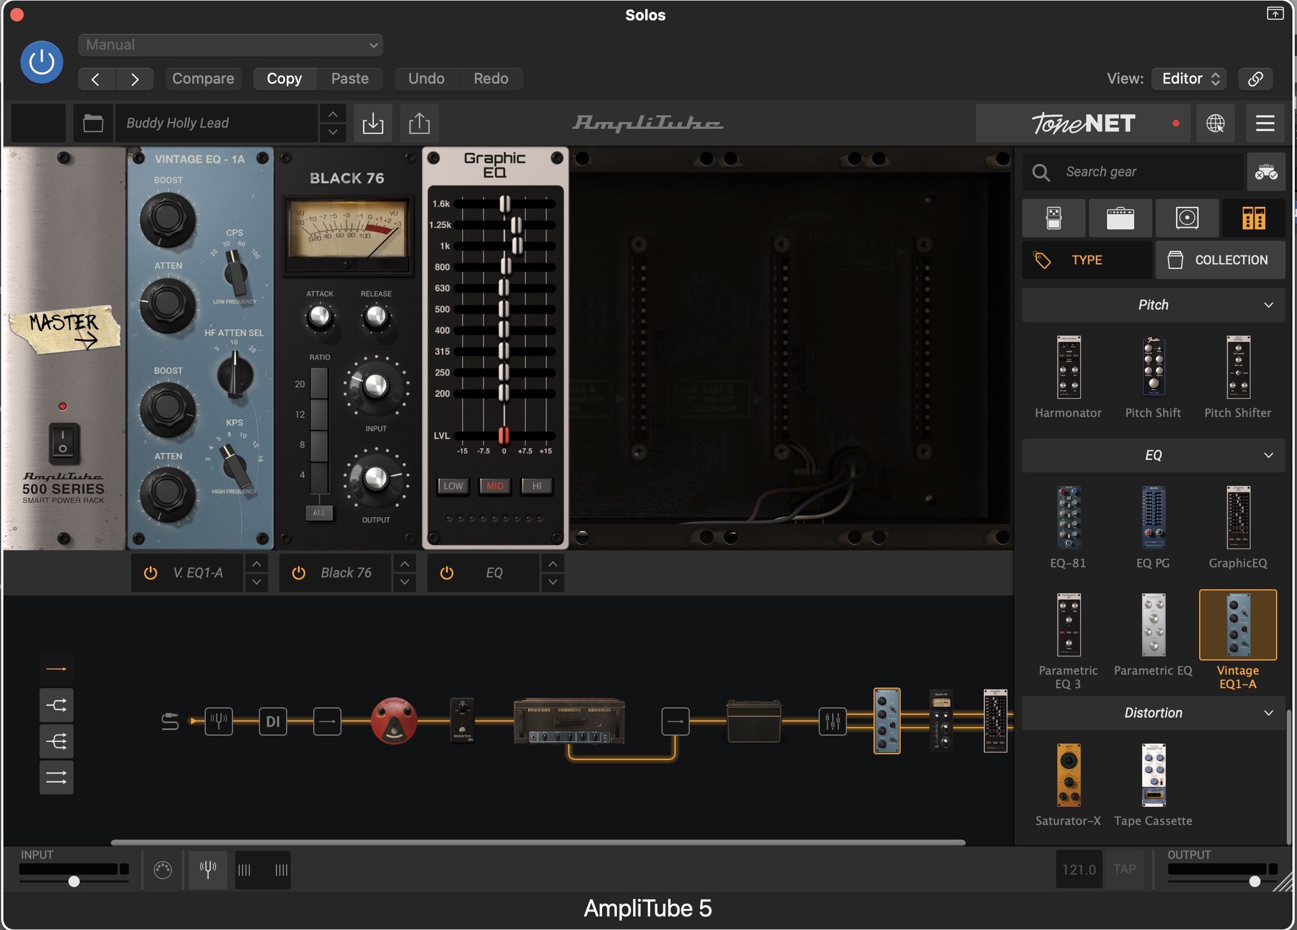The width and height of the screenshot is (1297, 930).
Task: Click the custom shop icon beside search
Action: tap(1266, 172)
